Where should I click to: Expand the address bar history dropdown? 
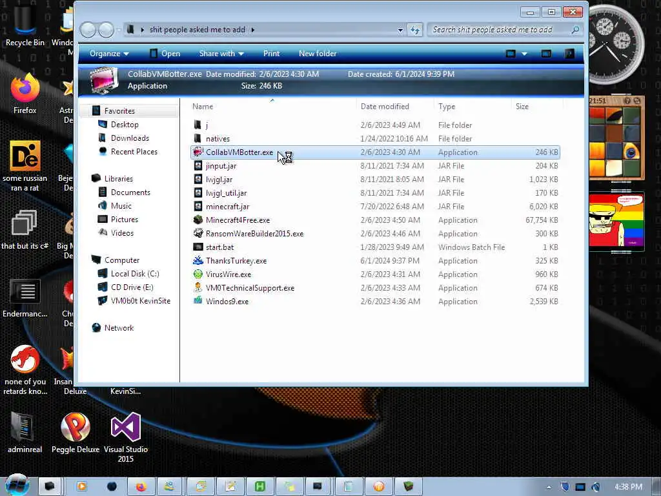(x=400, y=30)
